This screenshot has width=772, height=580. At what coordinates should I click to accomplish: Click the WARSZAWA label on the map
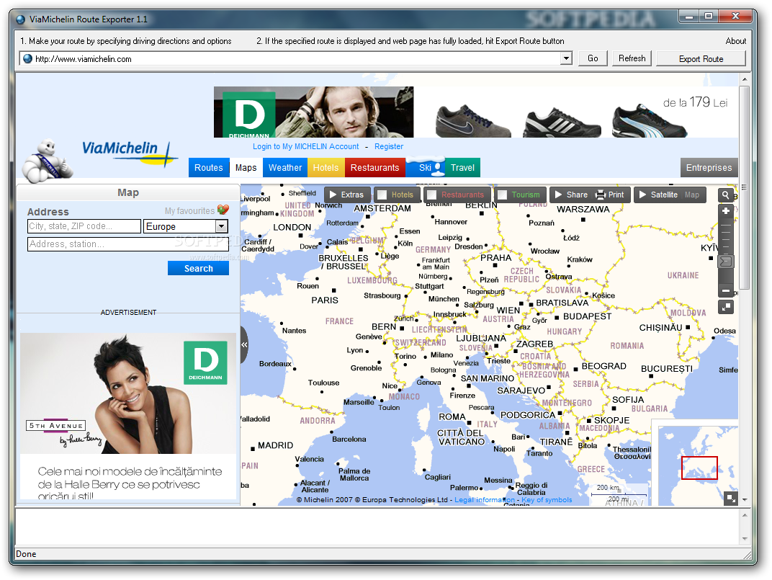(583, 209)
